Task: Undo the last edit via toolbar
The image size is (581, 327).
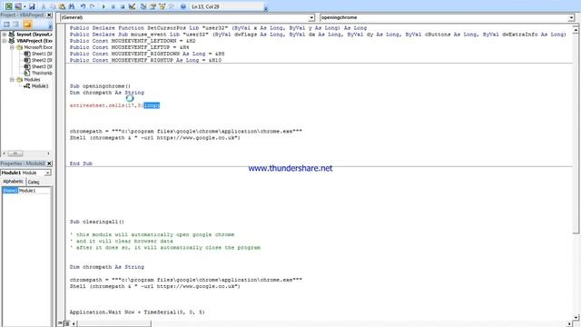Action: coord(83,6)
